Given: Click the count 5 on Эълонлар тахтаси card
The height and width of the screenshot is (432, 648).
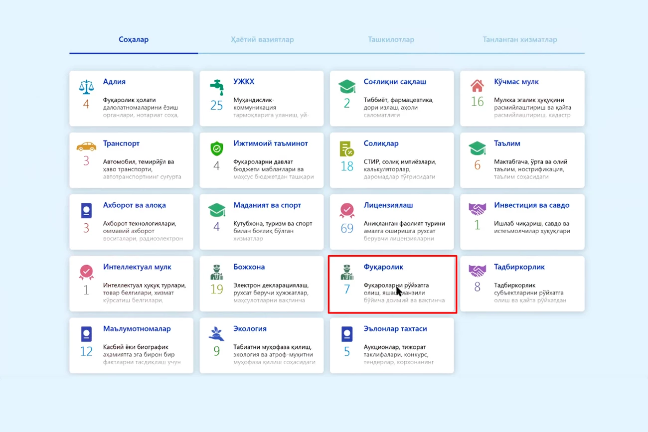Looking at the screenshot, I should pos(347,352).
